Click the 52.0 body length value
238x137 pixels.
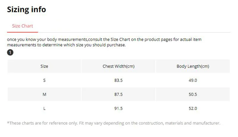pyautogui.click(x=193, y=108)
